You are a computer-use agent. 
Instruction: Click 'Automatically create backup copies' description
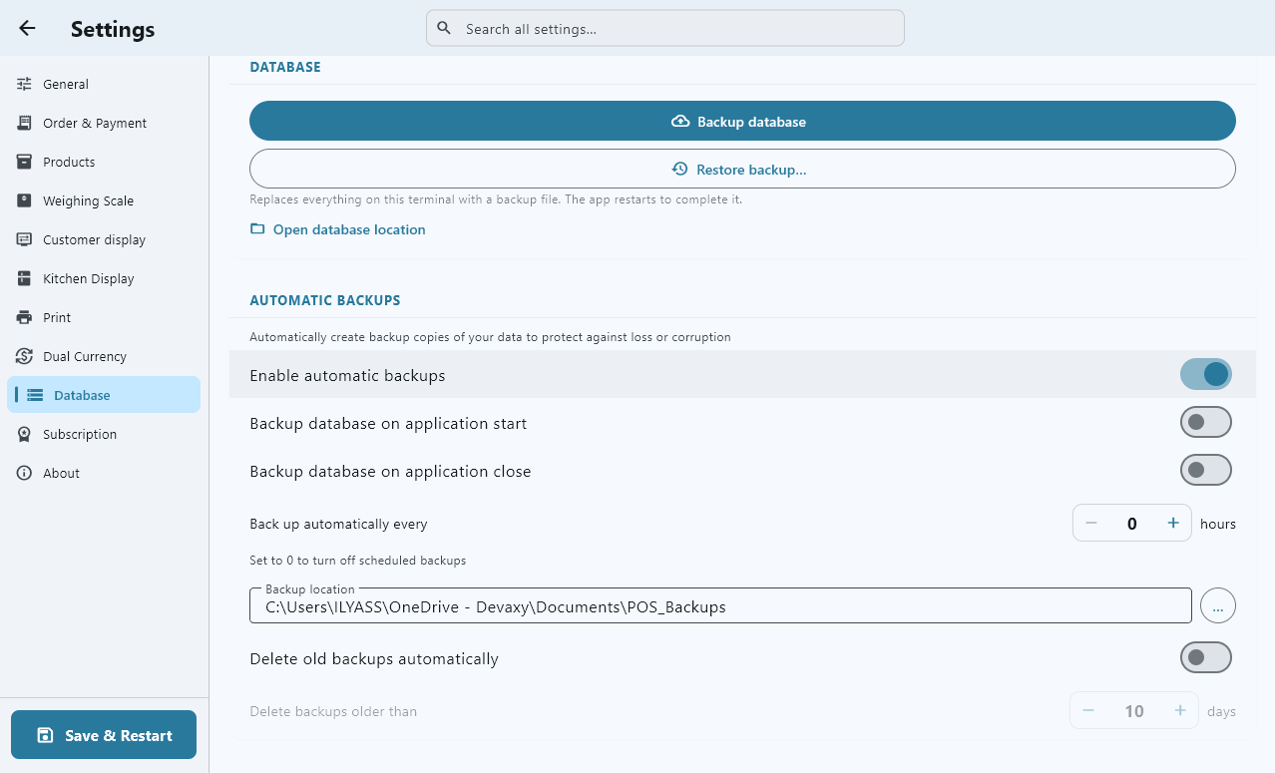point(490,337)
